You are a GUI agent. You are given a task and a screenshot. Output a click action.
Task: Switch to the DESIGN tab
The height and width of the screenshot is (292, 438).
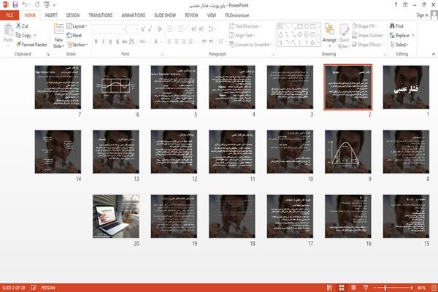[x=73, y=15]
